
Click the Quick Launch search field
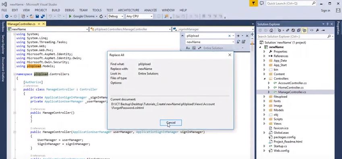click(x=291, y=4)
